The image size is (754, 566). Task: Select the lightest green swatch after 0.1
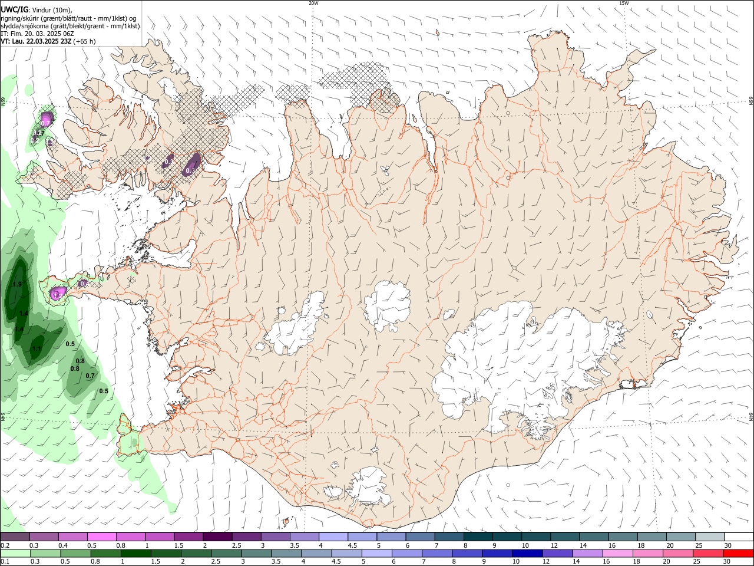[15, 553]
